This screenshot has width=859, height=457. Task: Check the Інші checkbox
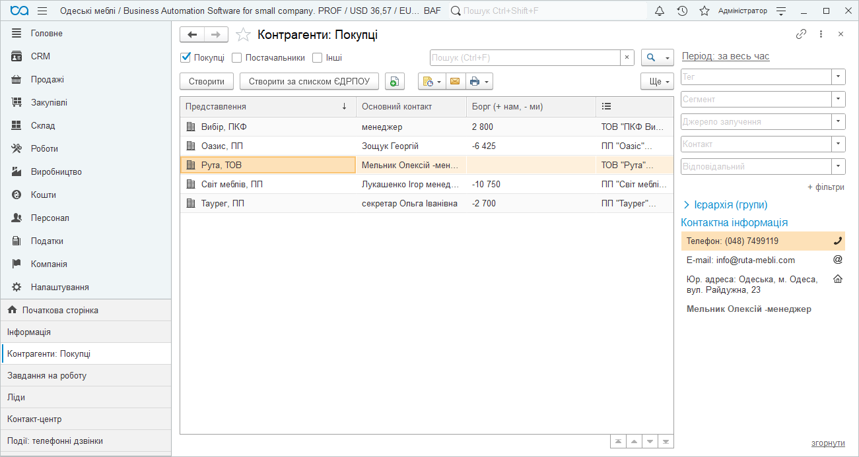[318, 57]
